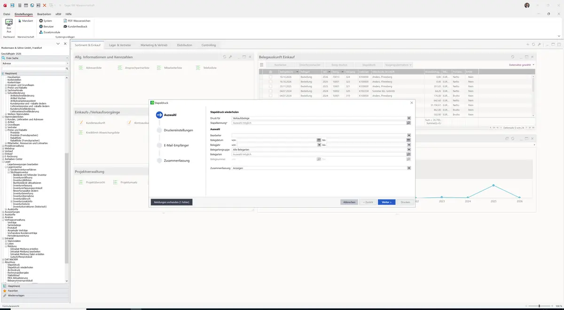Open System settings from the ribbon
564x310 pixels.
coord(46,21)
